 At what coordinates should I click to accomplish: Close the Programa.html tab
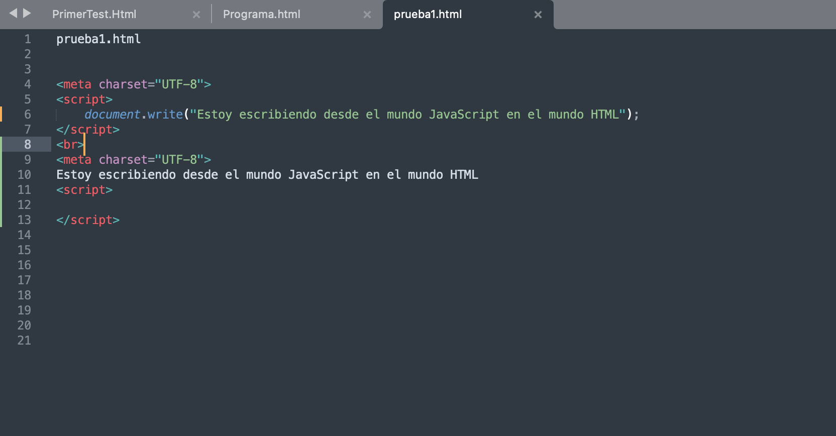click(x=367, y=15)
